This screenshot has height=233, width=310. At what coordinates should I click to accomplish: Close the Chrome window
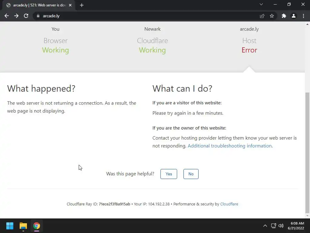point(303,4)
